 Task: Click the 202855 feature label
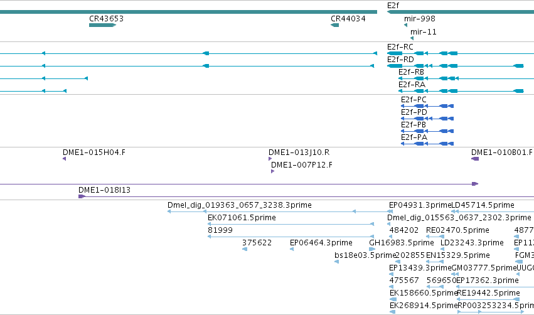[x=410, y=256]
